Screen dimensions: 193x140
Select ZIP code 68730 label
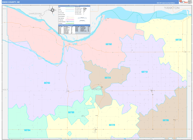click(x=179, y=39)
